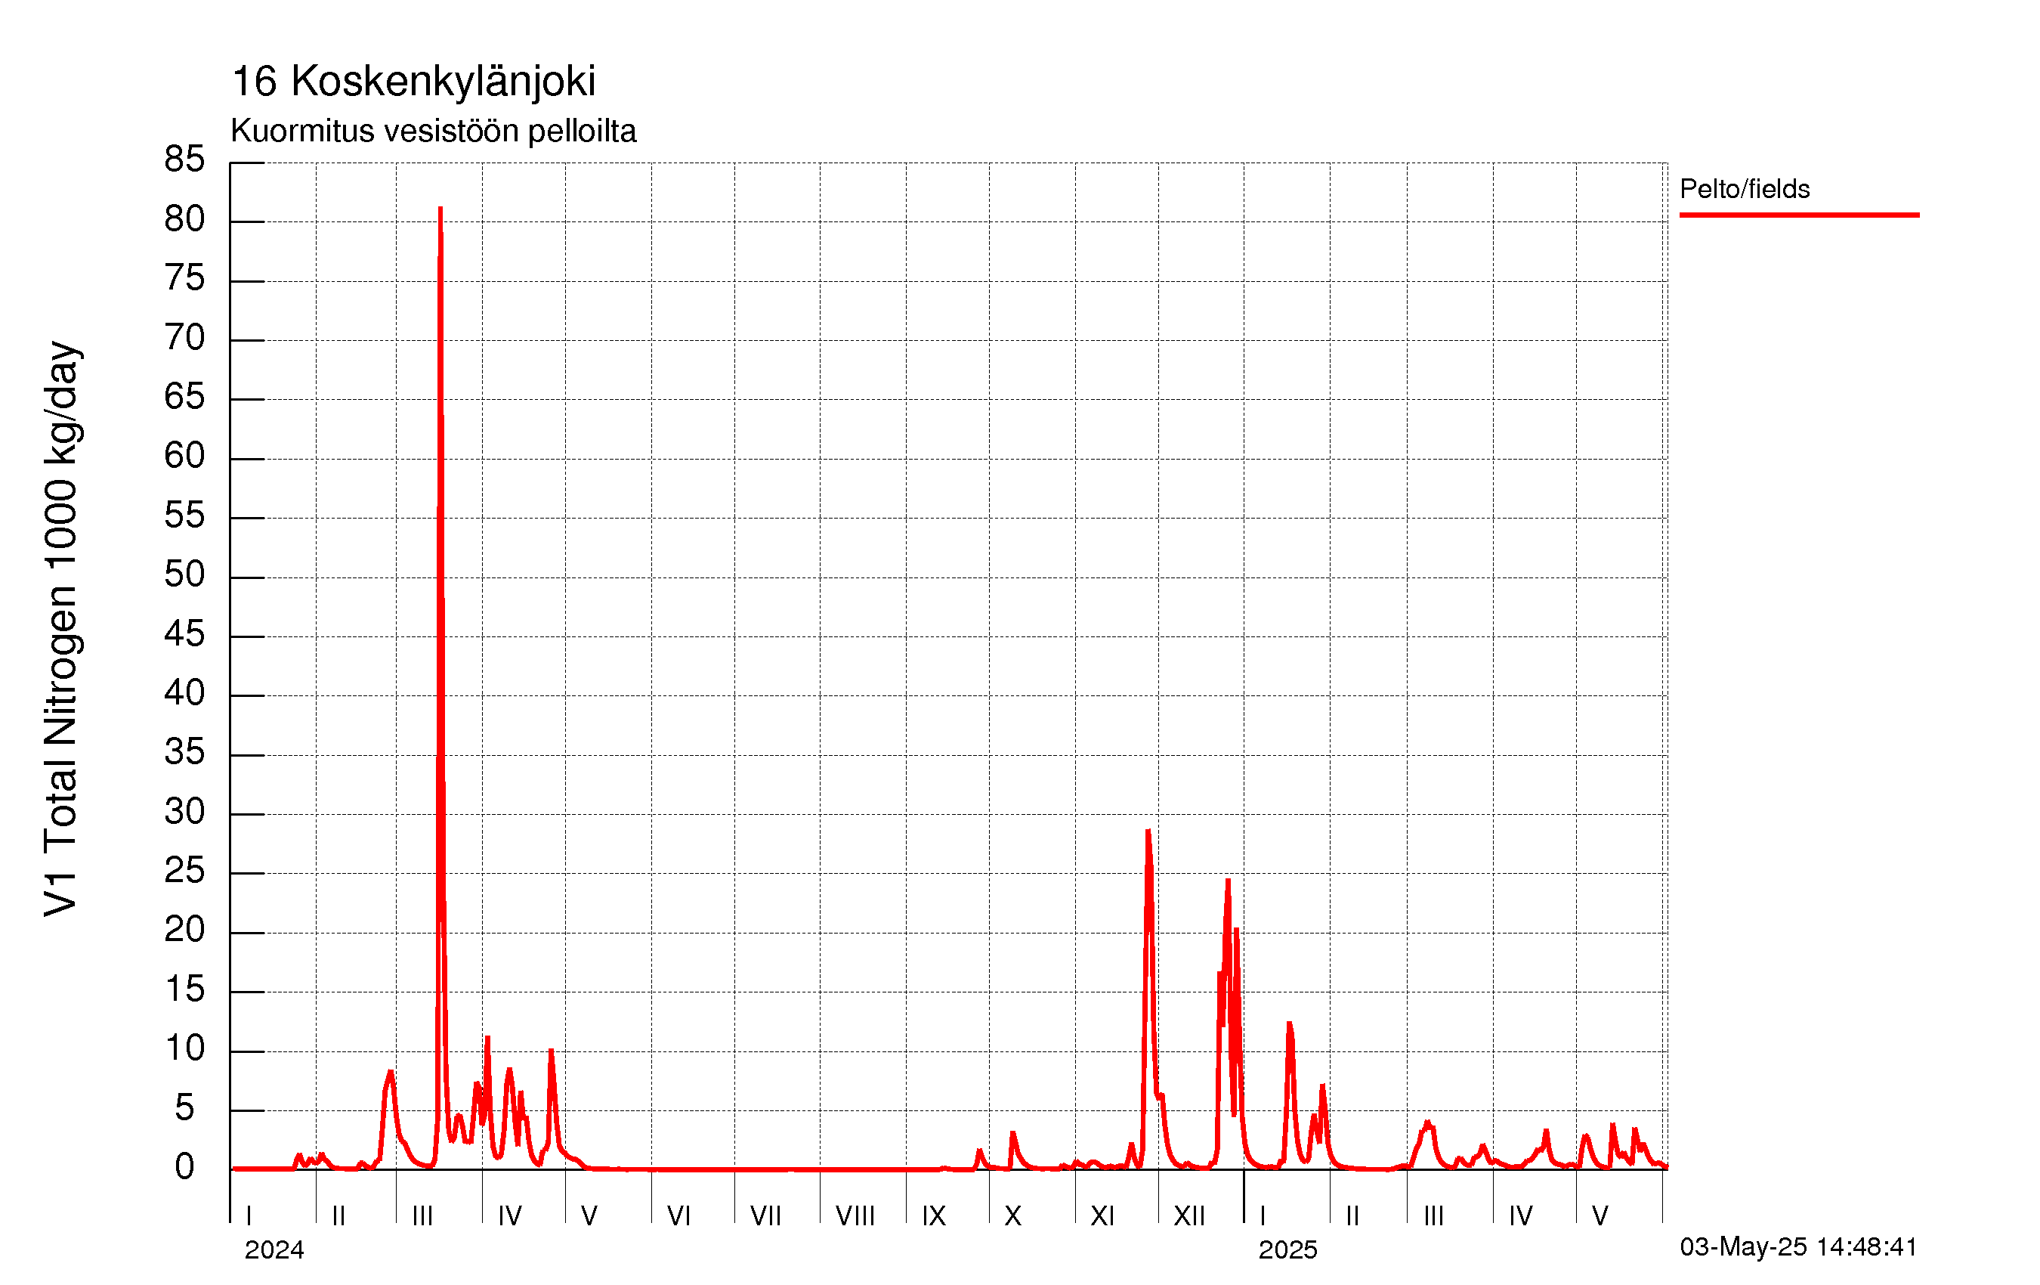The image size is (2040, 1285).
Task: Click y-axis value '50'
Action: (184, 574)
